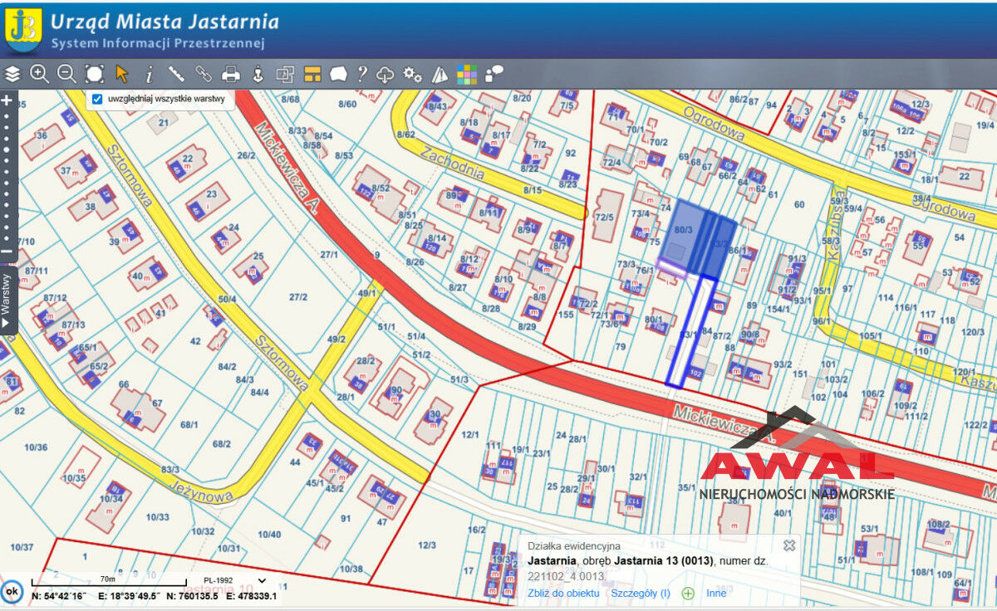The width and height of the screenshot is (997, 611).
Task: Uncheck 'uwzględniaj wszystkie warstwy' checkbox
Action: (97, 99)
